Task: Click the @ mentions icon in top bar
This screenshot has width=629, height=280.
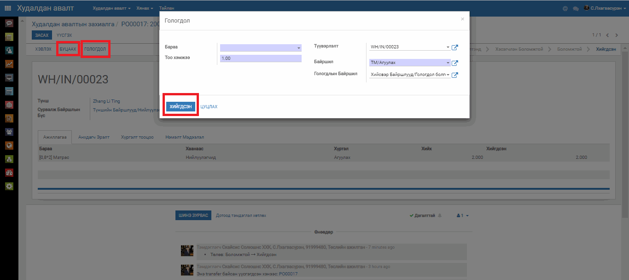Action: 565,9
